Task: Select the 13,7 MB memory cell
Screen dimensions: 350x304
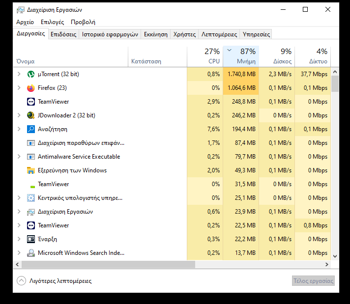Action: [241, 253]
